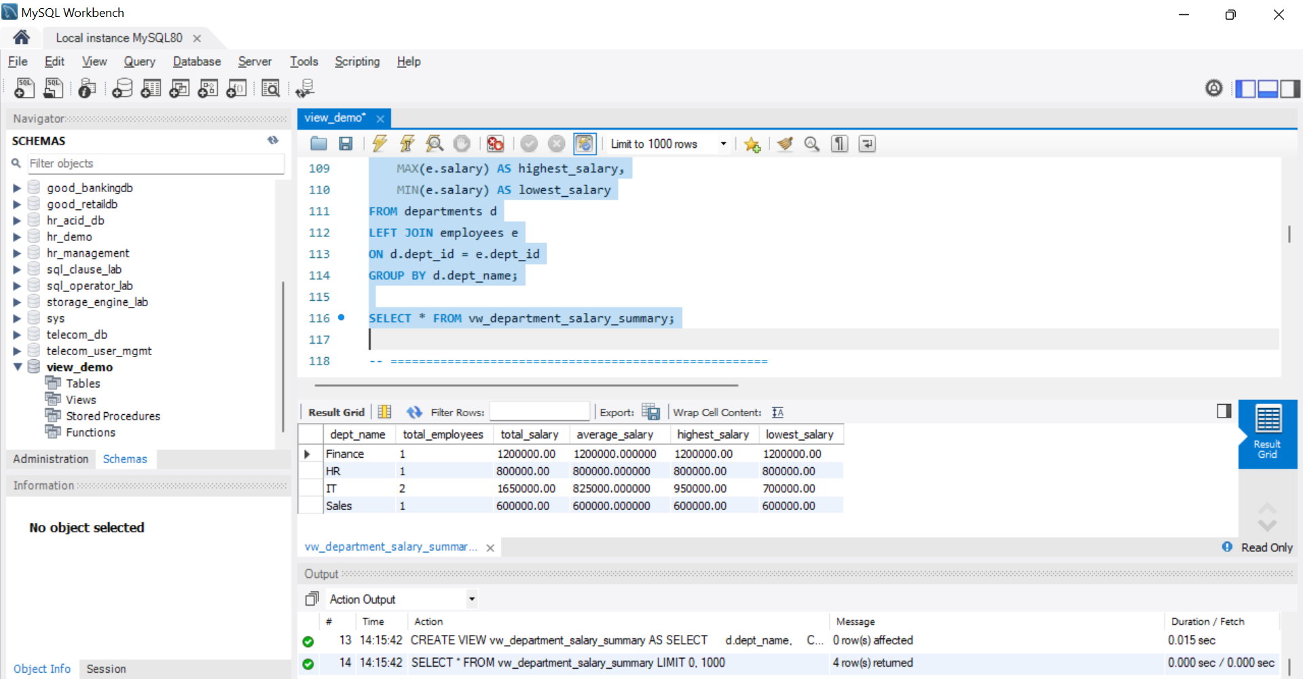Toggle invisible characters display
This screenshot has width=1303, height=679.
840,144
